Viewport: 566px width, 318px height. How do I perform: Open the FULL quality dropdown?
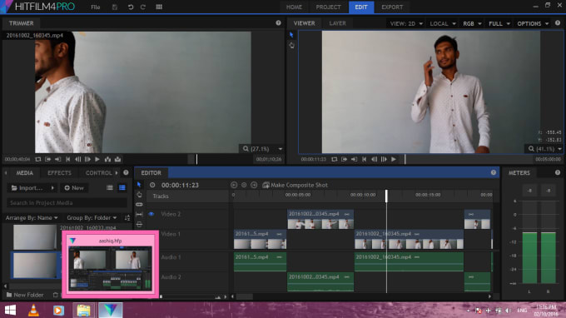click(499, 23)
